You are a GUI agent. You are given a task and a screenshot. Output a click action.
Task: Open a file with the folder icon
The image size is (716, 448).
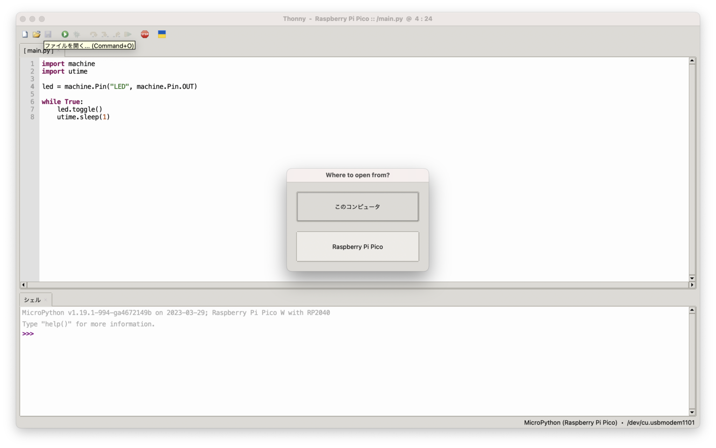pyautogui.click(x=36, y=34)
